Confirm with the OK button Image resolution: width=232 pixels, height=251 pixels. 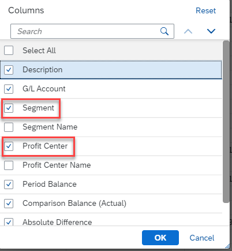[x=160, y=238]
